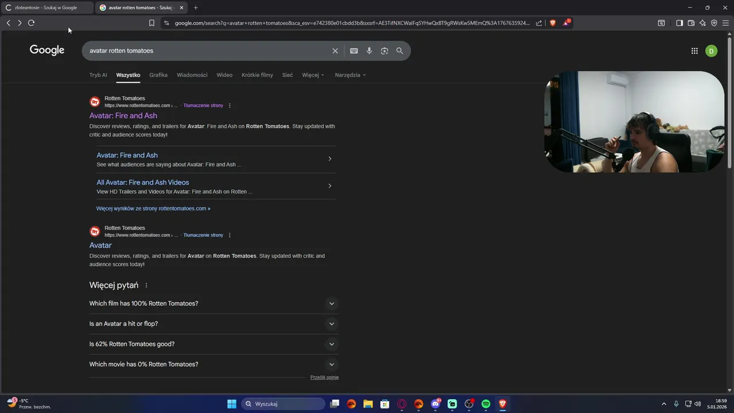This screenshot has height=413, width=734.
Task: Click the Wyszukaj taskbar search box
Action: 283,404
